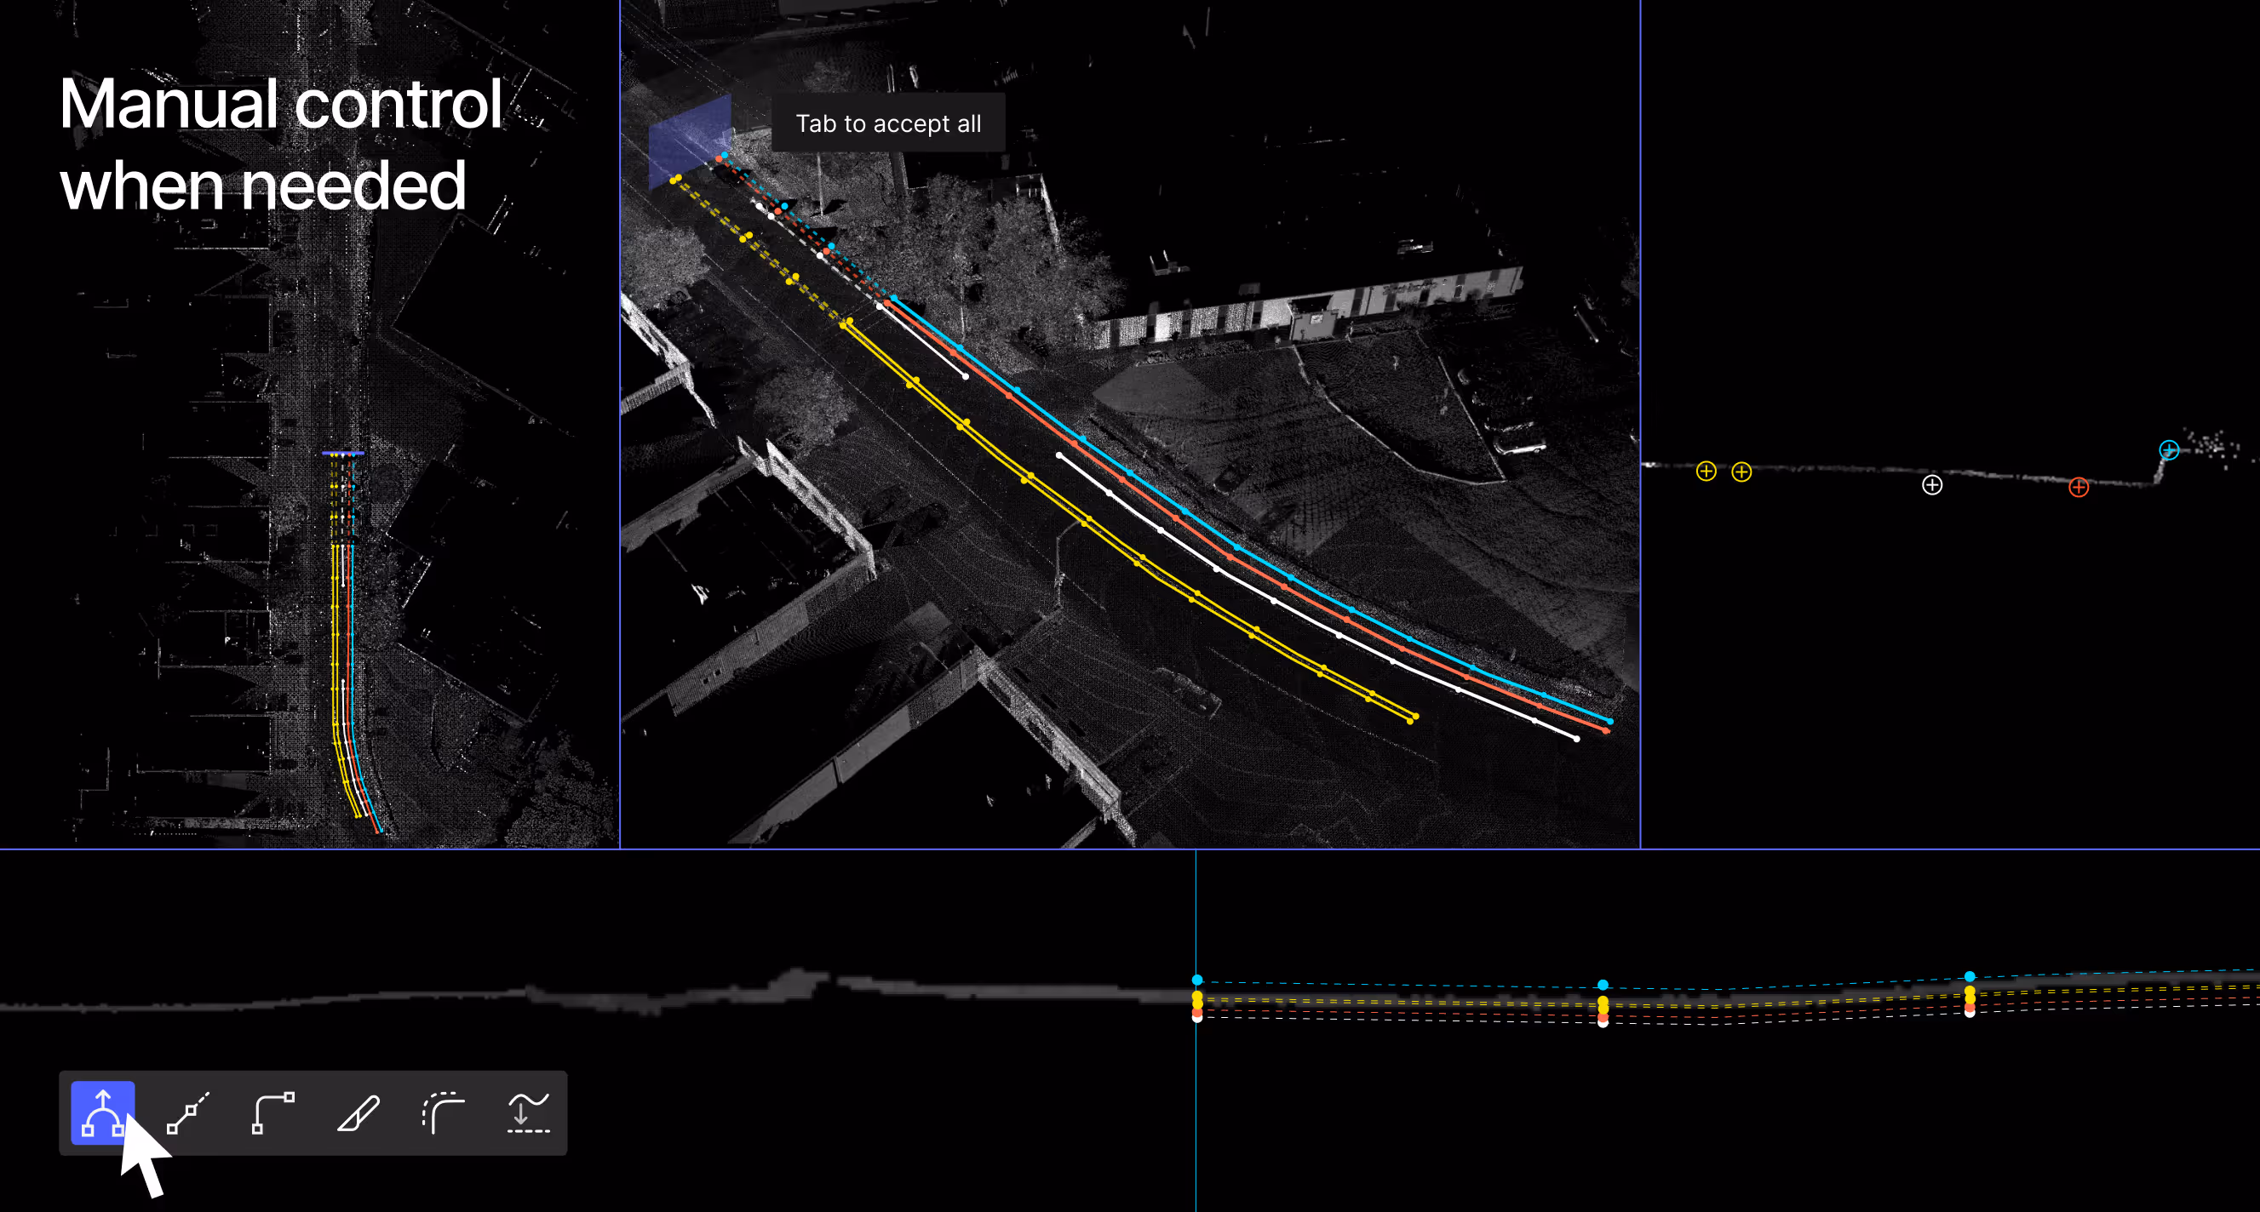Click the white line endpoint at bottom-right of 3D view
The height and width of the screenshot is (1212, 2260).
pyautogui.click(x=1576, y=739)
